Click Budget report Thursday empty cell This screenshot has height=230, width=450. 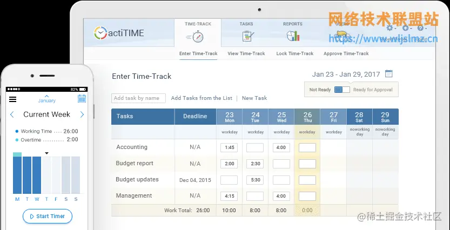(x=307, y=164)
